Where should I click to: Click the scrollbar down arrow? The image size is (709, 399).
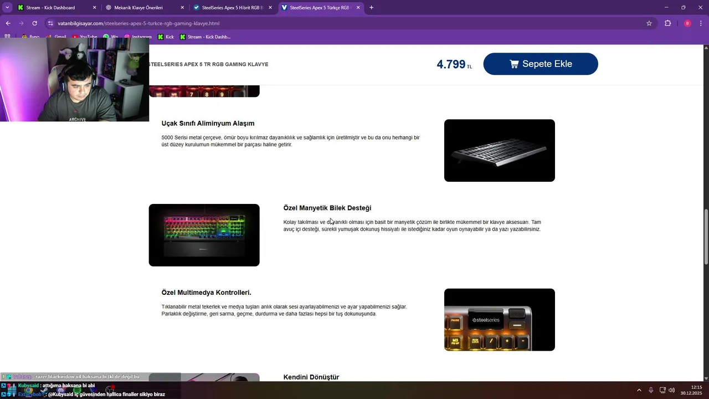[x=706, y=378]
